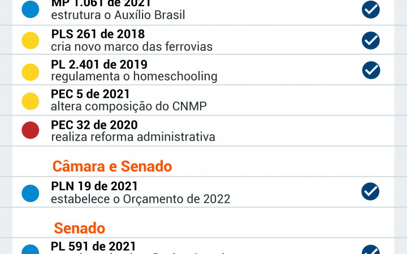The height and width of the screenshot is (254, 407).
Task: Open the Senado section heading
Action: (x=80, y=227)
